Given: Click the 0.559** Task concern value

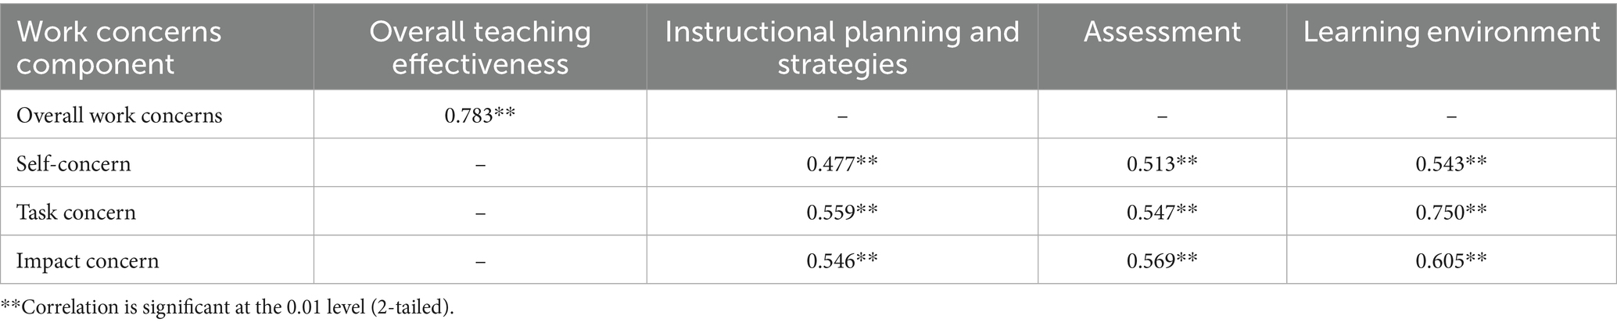Looking at the screenshot, I should [x=842, y=212].
